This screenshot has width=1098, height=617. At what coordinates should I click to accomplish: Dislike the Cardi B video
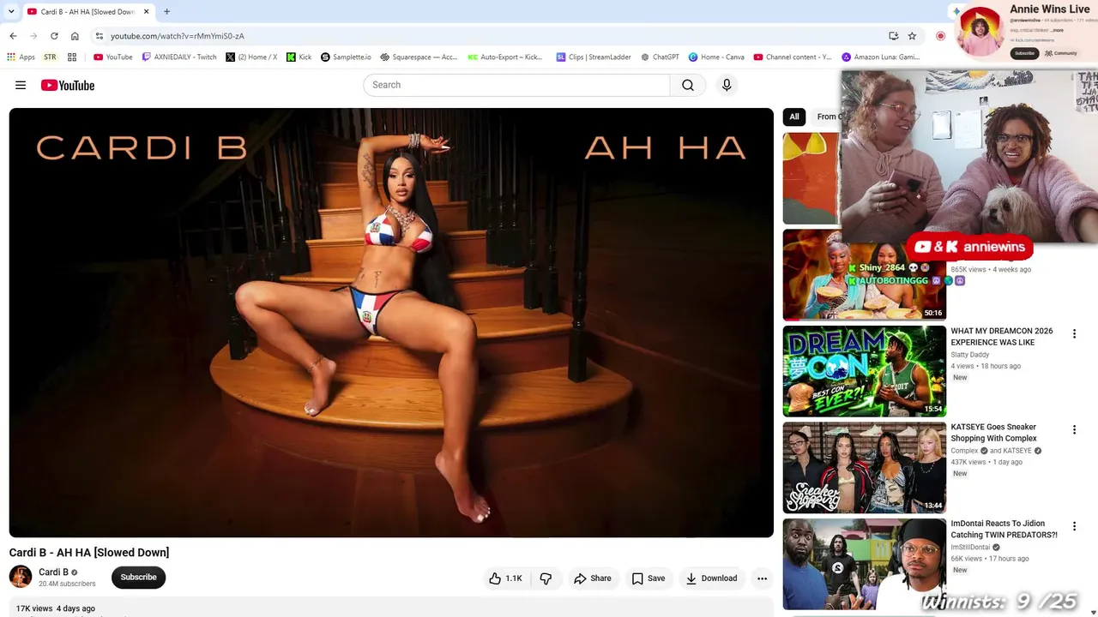point(546,578)
